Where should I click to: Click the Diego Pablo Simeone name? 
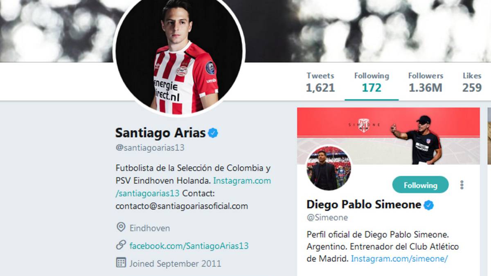[x=364, y=204]
